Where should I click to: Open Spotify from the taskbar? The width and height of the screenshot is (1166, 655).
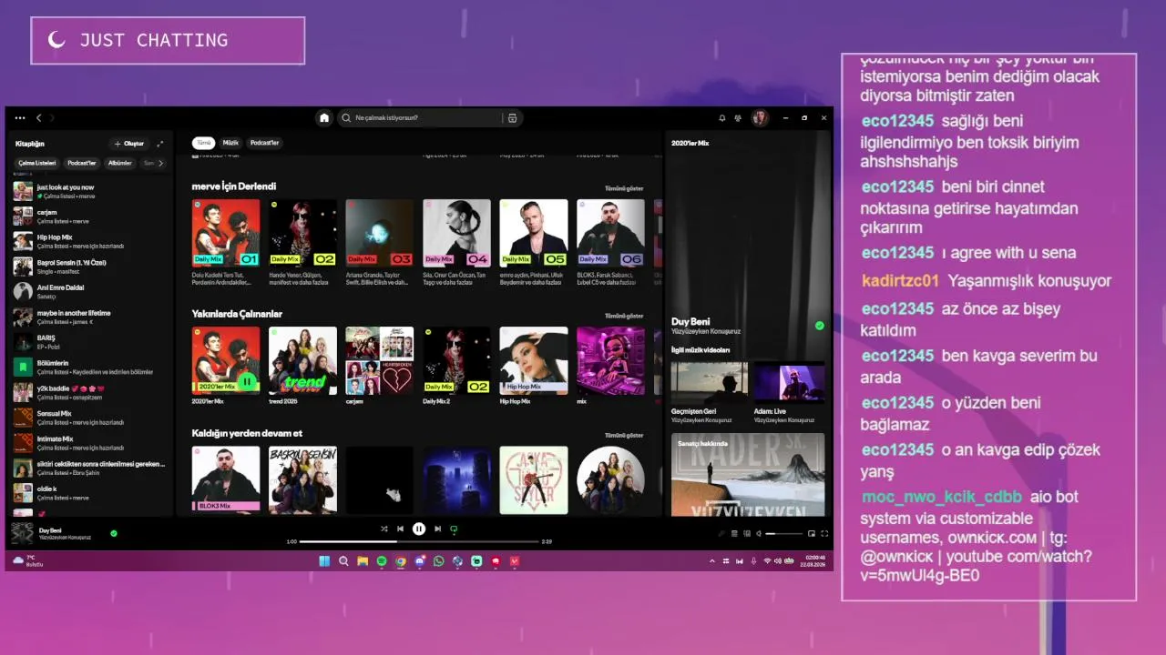382,561
